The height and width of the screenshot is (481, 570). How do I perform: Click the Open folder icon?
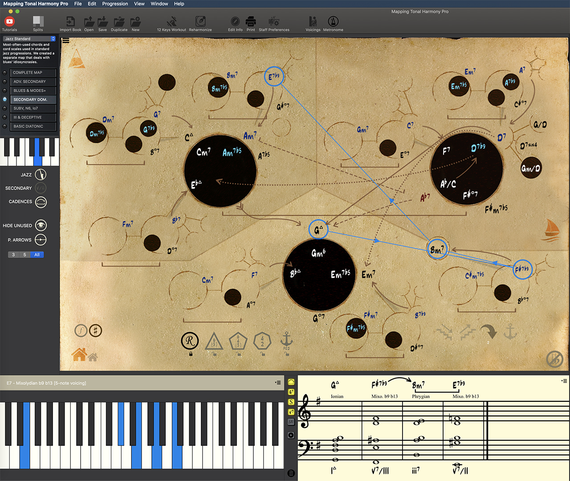click(89, 21)
